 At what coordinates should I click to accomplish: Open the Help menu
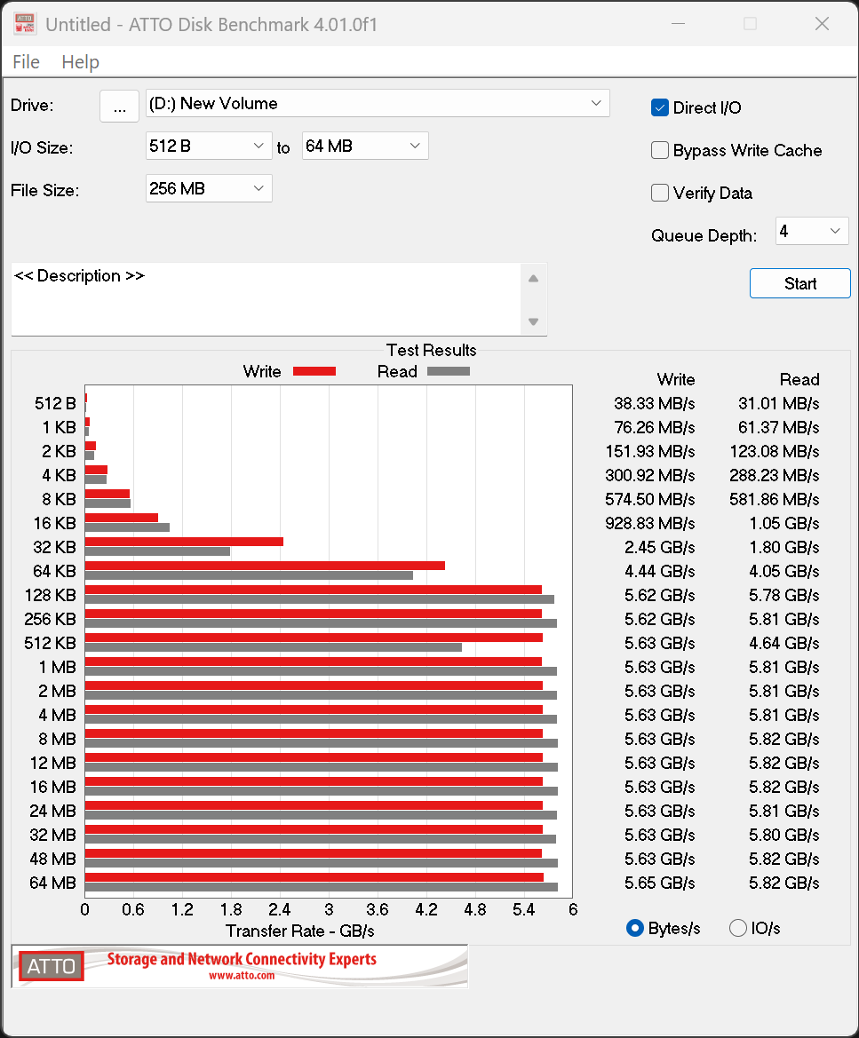(x=80, y=62)
